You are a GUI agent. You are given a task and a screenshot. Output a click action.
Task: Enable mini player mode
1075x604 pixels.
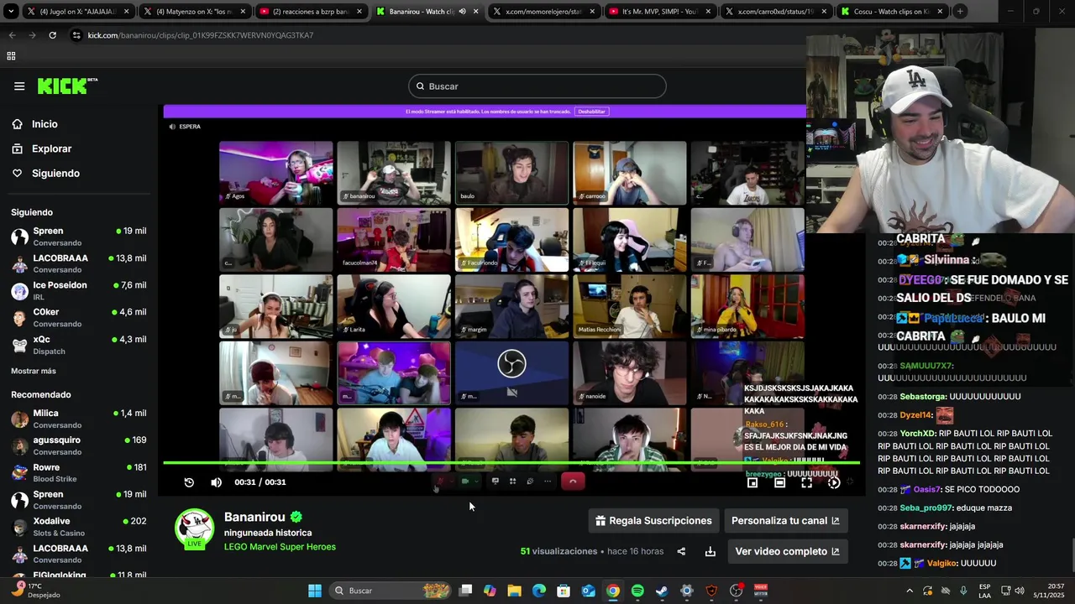pyautogui.click(x=752, y=482)
